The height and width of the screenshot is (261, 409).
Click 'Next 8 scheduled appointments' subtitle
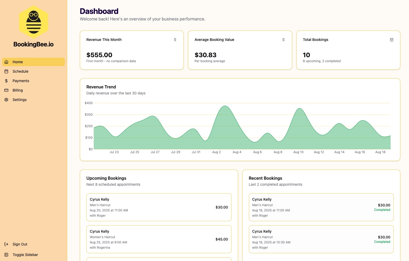click(113, 184)
